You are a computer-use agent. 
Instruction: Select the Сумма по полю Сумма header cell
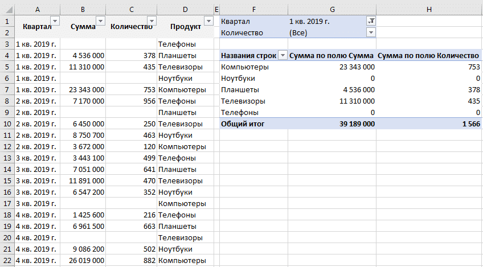(x=331, y=55)
